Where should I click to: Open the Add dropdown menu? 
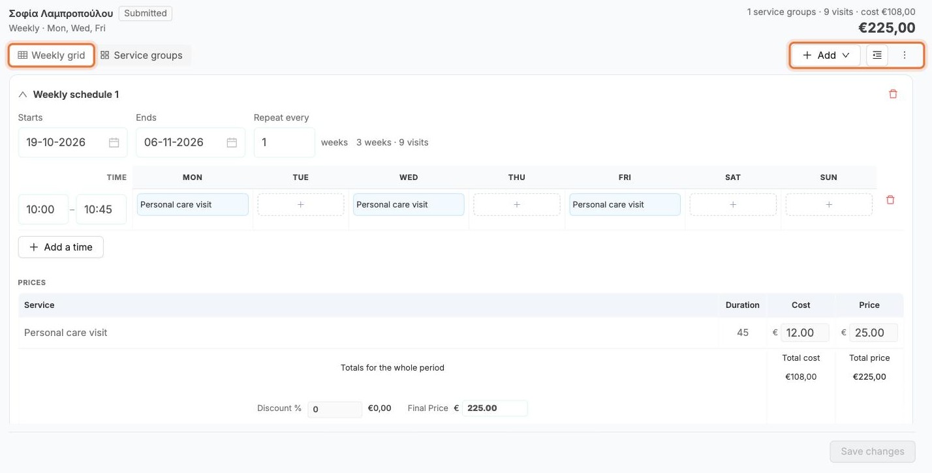pos(826,55)
